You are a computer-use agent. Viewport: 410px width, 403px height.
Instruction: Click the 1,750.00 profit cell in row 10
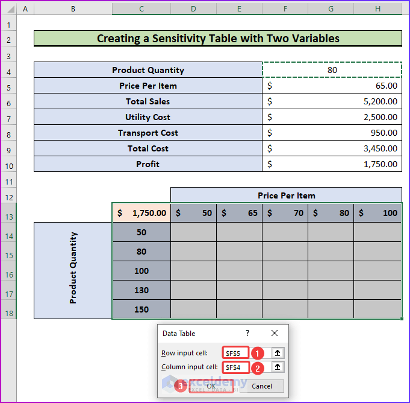point(332,164)
